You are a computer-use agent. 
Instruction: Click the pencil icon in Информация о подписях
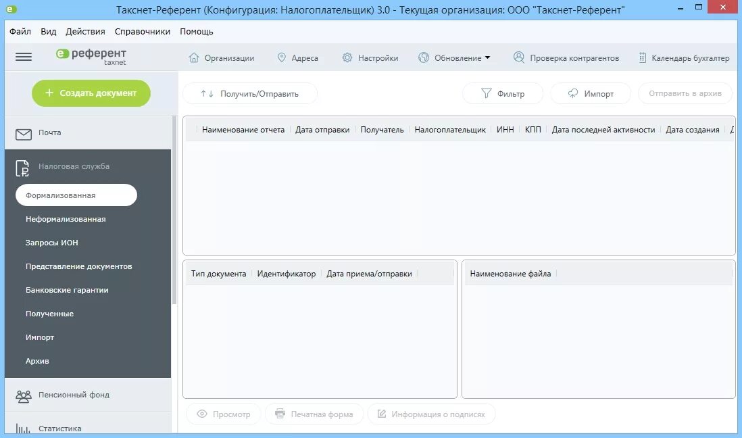(382, 414)
